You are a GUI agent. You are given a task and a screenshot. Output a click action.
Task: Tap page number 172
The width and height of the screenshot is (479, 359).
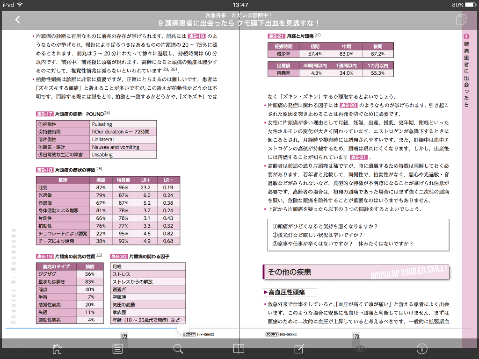point(124,336)
